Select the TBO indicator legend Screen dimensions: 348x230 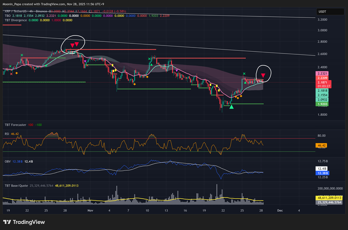coord(7,15)
